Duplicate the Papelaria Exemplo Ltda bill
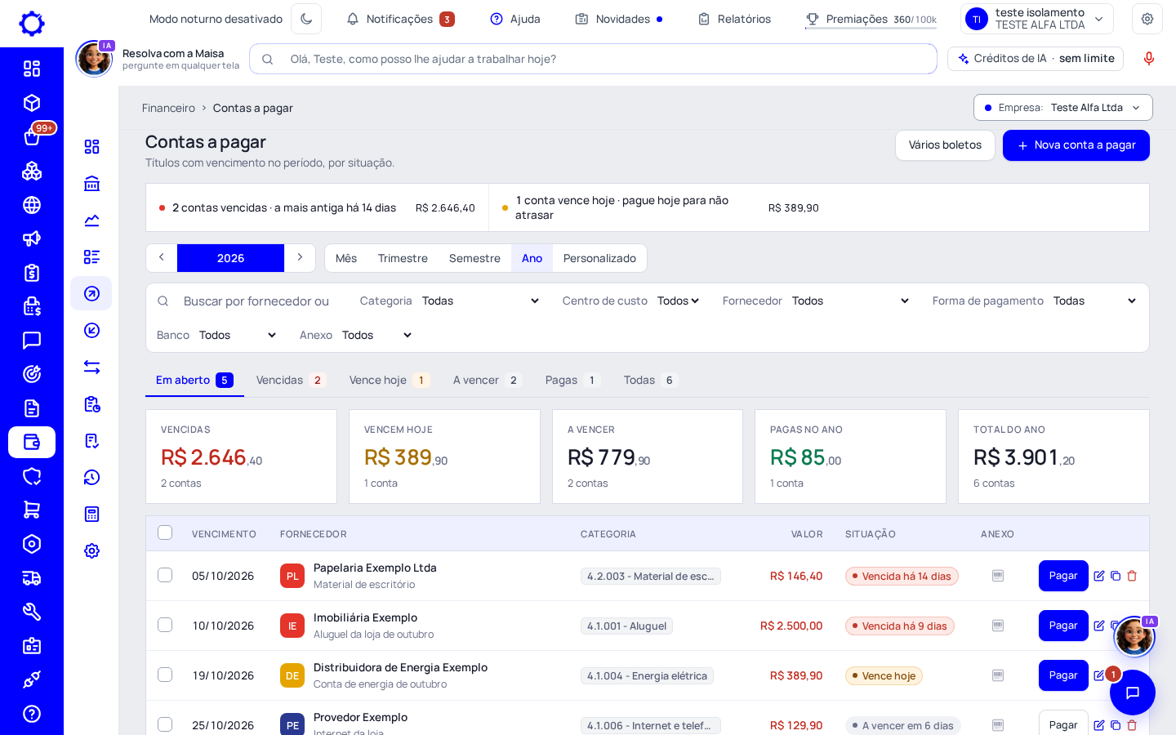Screen dimensions: 1176x735 pyautogui.click(x=1116, y=576)
